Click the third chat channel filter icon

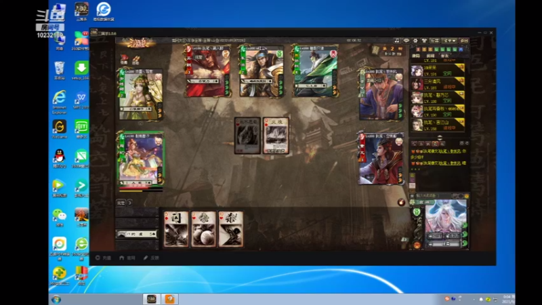428,143
